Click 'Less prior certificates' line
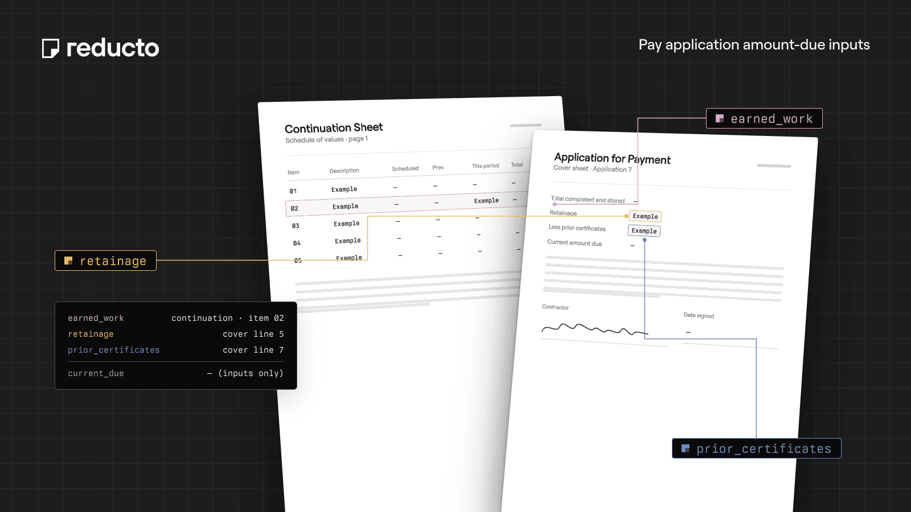Viewport: 911px width, 512px height. 577,228
